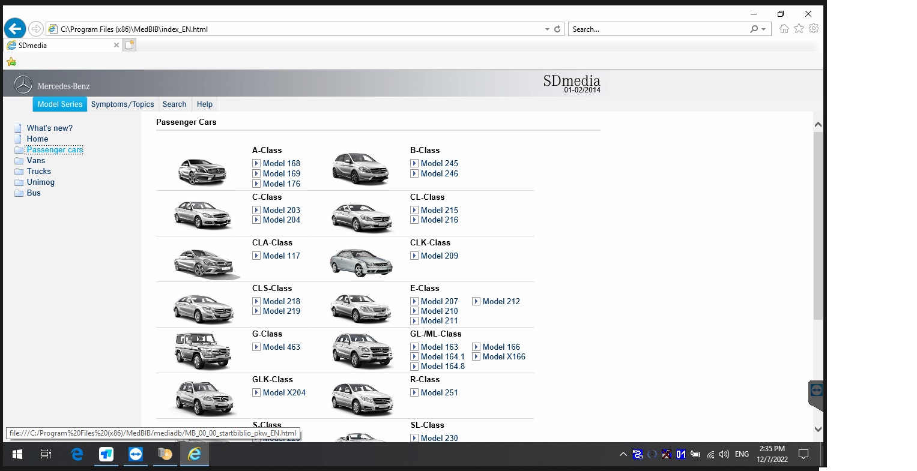917x471 pixels.
Task: Click arrow icon beside Model X204
Action: [256, 392]
